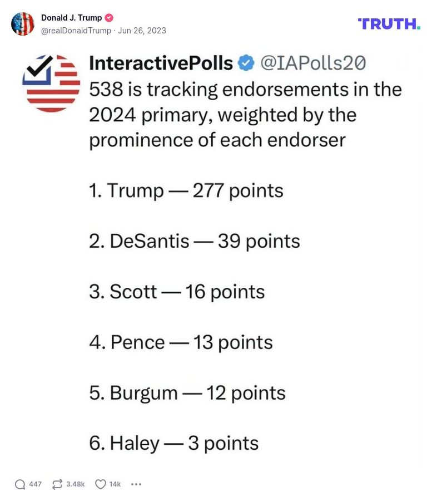Screen dimensions: 432x501
Task: Click the blue verified badge next to InteractivePolls
Action: (x=244, y=63)
